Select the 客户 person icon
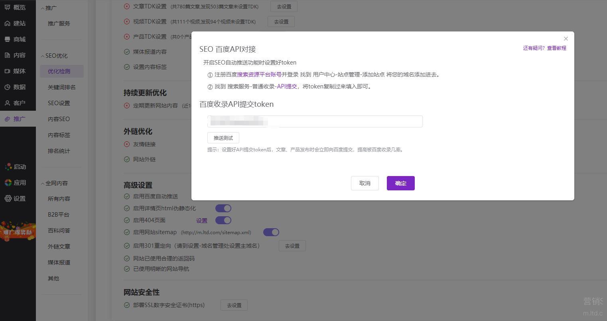This screenshot has width=607, height=321. pos(7,103)
